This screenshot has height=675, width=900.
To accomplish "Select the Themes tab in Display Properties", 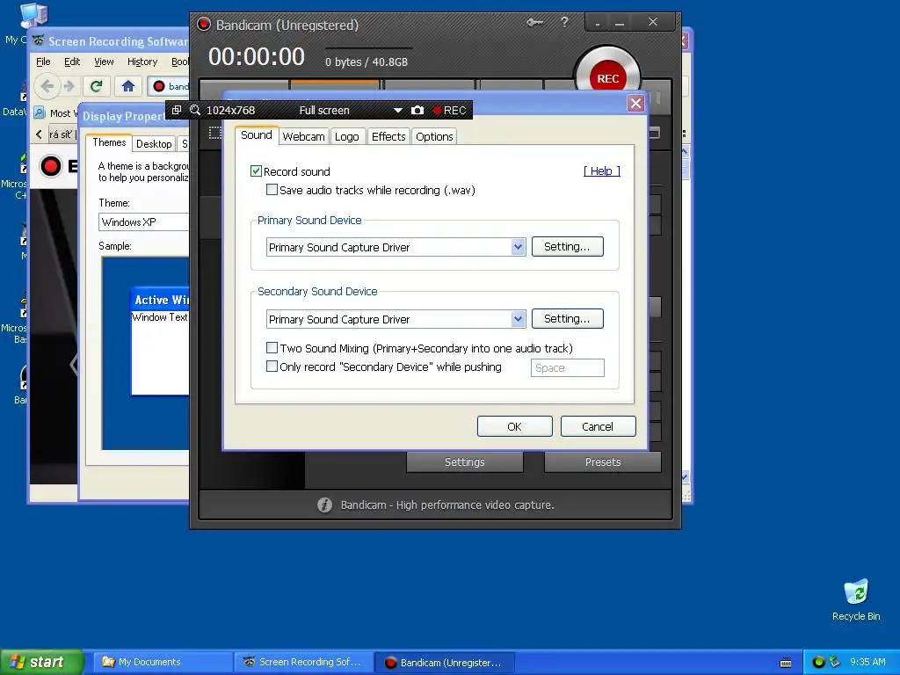I will (109, 142).
